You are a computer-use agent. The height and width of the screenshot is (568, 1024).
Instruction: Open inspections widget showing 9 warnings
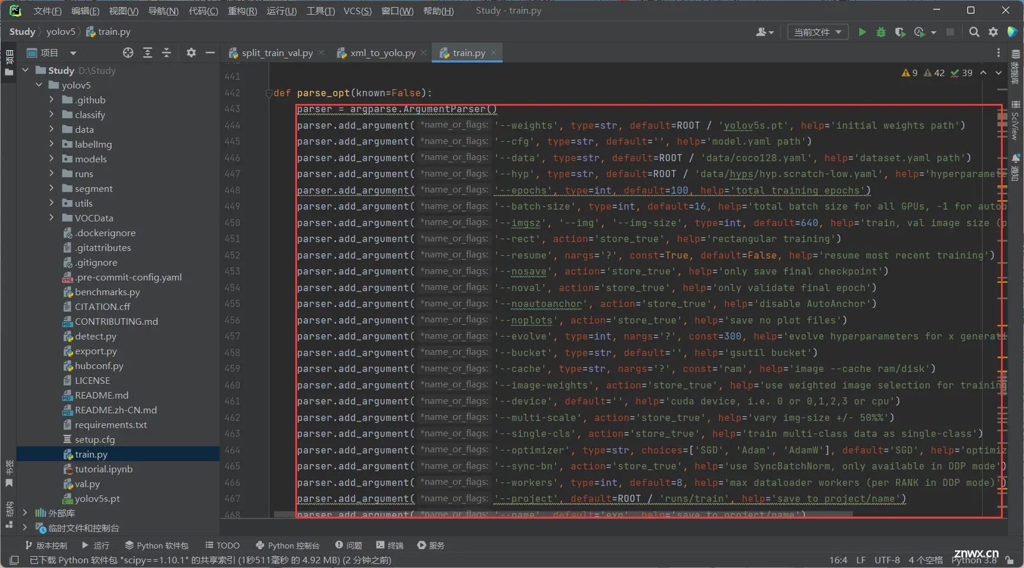(x=909, y=73)
